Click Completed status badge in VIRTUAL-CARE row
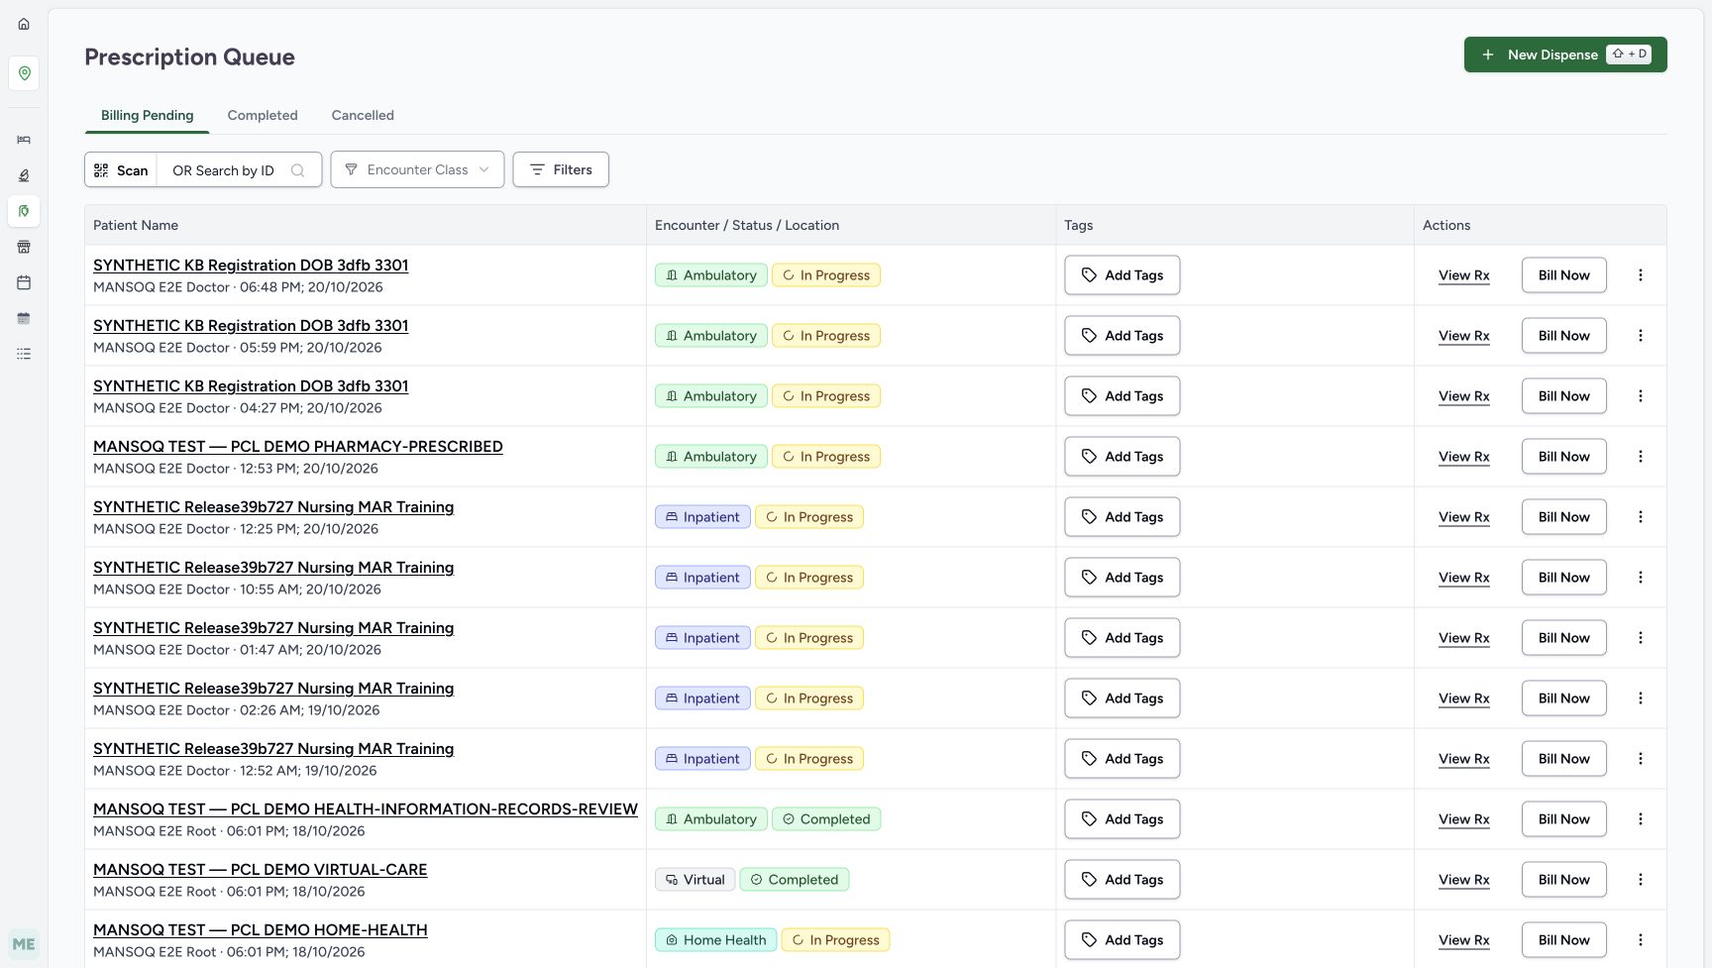This screenshot has width=1712, height=968. (794, 880)
